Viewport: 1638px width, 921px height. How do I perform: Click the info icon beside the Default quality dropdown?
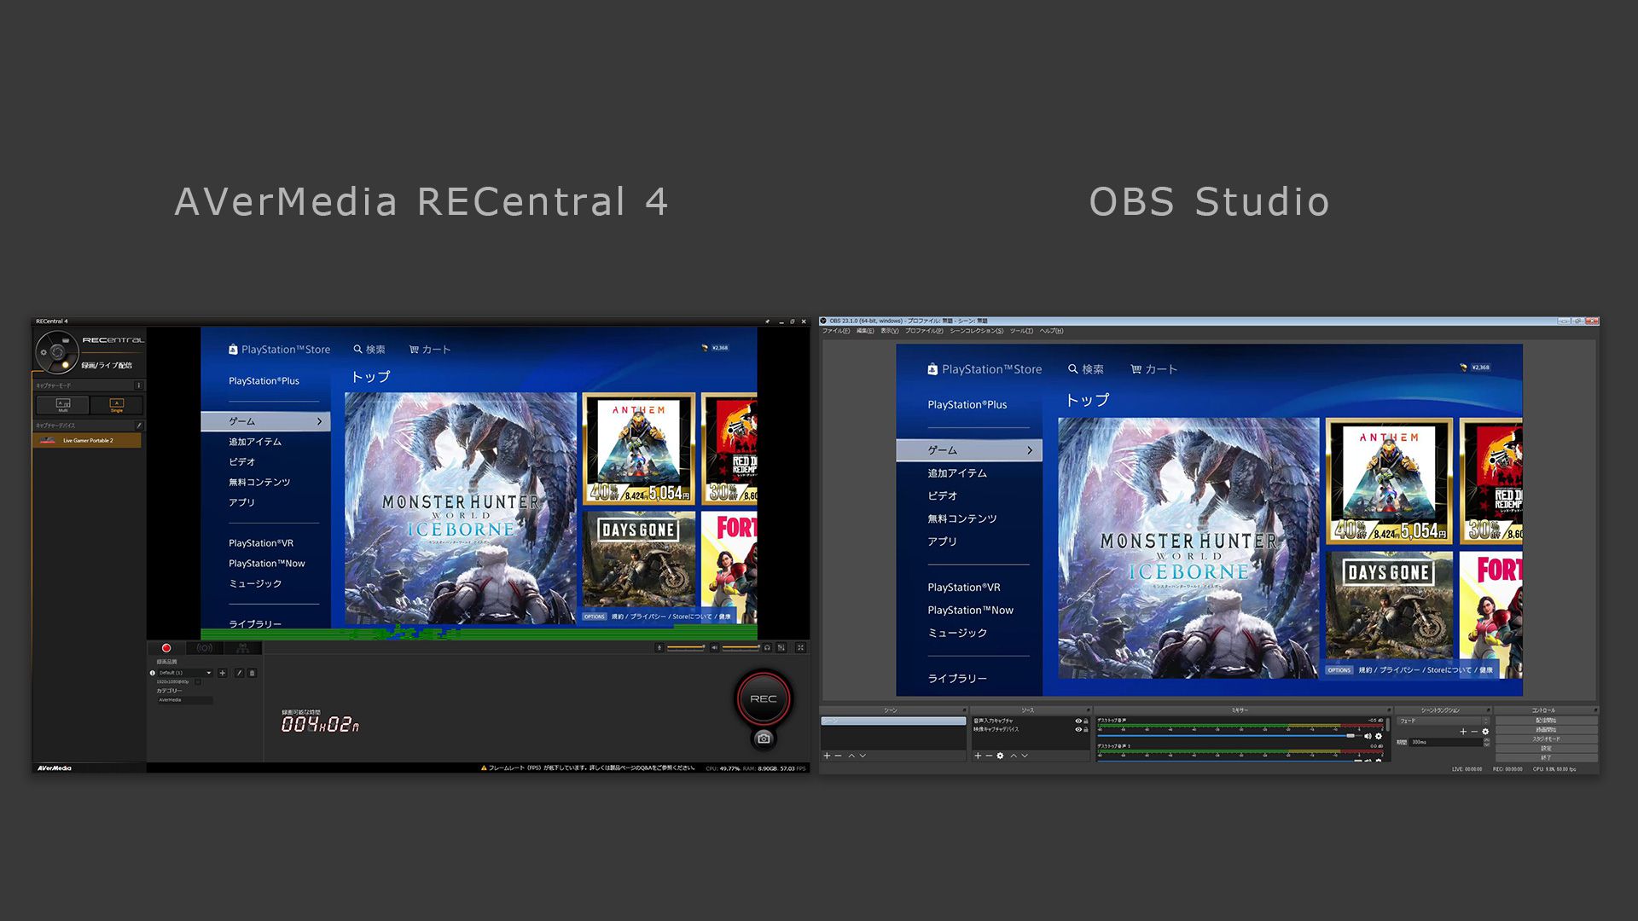152,673
